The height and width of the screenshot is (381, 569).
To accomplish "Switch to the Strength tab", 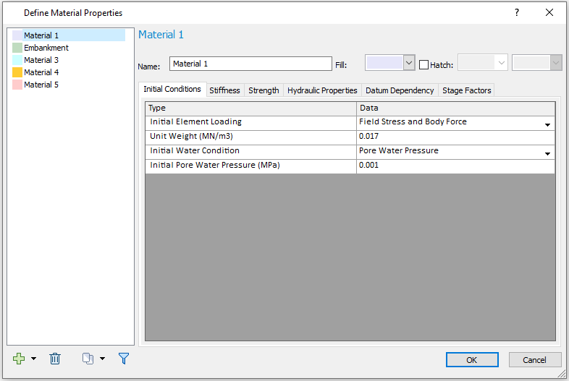I will coord(264,90).
